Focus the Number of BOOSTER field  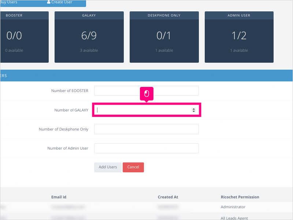pyautogui.click(x=146, y=91)
